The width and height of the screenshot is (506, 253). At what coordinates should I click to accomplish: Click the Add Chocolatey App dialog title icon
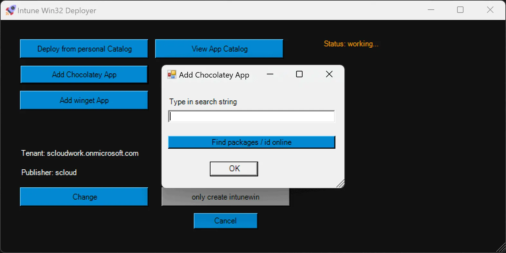click(172, 75)
